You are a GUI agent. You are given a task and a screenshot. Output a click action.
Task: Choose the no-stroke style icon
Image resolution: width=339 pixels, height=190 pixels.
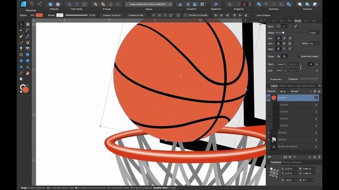(x=279, y=26)
